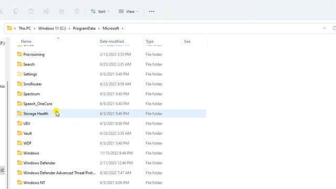Open the View dropdown menu
The image size is (336, 189).
pyautogui.click(x=128, y=12)
